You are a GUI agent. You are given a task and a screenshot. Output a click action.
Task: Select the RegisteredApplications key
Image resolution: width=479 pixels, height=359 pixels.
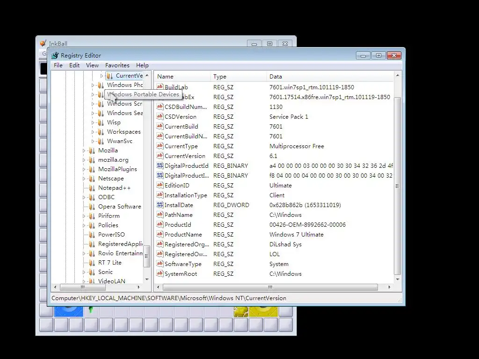120,244
